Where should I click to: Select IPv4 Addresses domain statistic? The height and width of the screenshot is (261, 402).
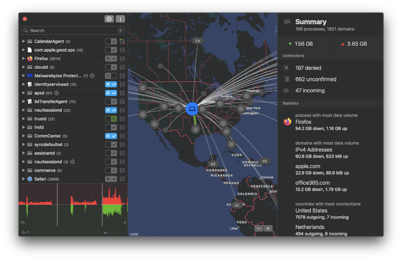pyautogui.click(x=322, y=153)
